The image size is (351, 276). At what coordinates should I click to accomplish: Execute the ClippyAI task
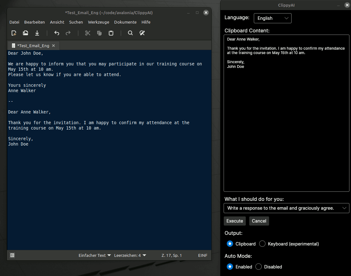pyautogui.click(x=235, y=221)
